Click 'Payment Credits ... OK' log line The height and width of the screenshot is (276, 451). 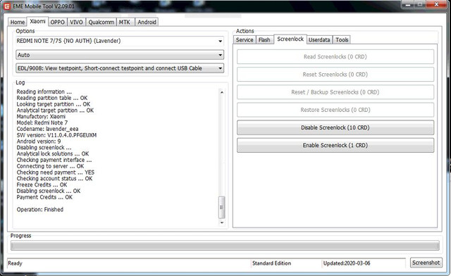44,197
